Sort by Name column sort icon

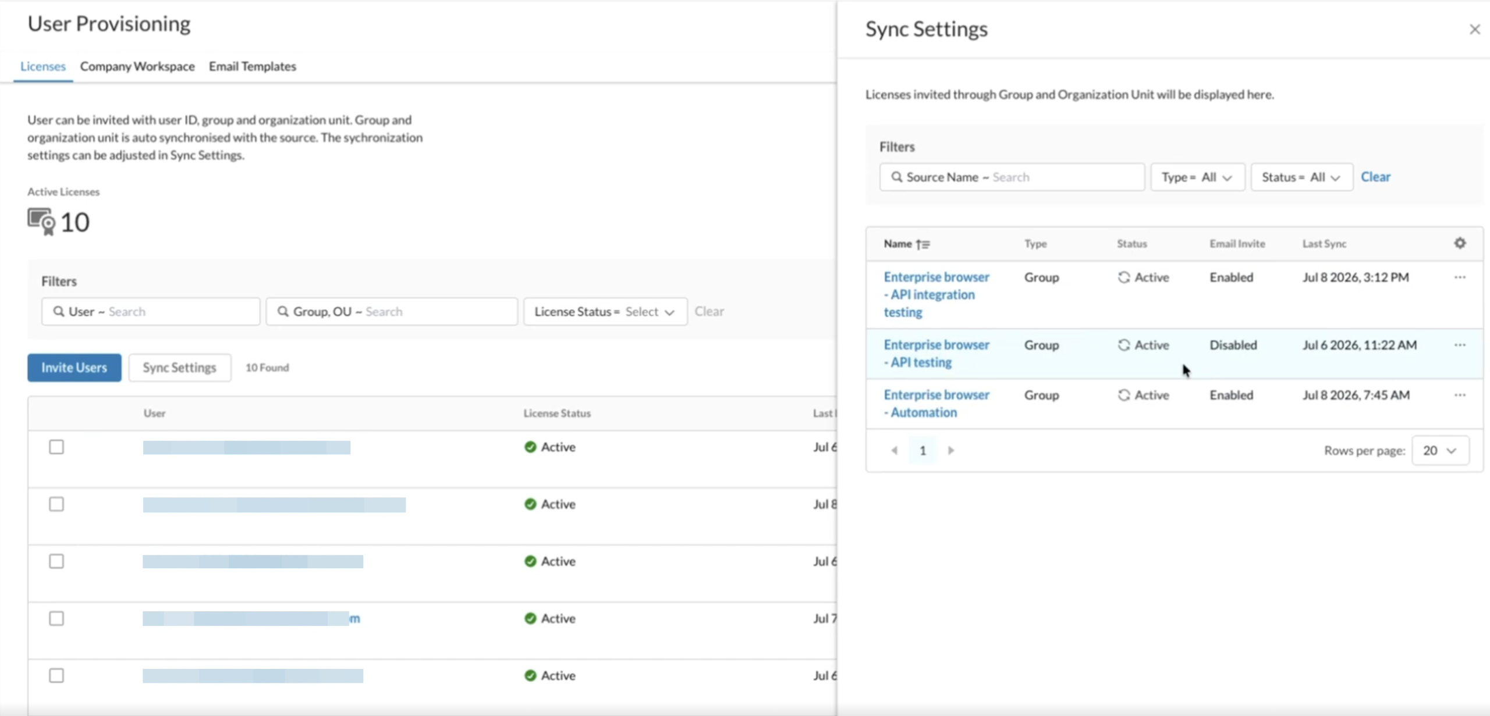pyautogui.click(x=923, y=244)
